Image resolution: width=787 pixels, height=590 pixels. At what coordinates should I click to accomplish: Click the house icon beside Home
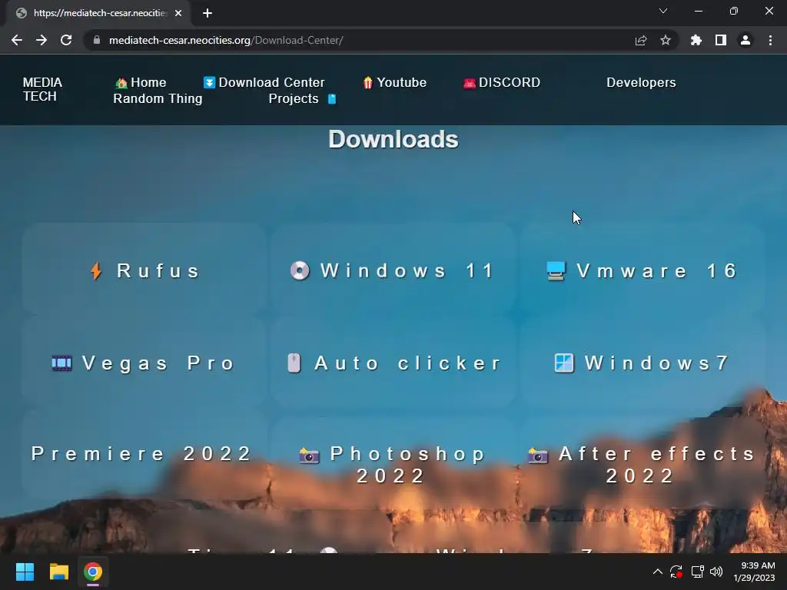pos(121,83)
